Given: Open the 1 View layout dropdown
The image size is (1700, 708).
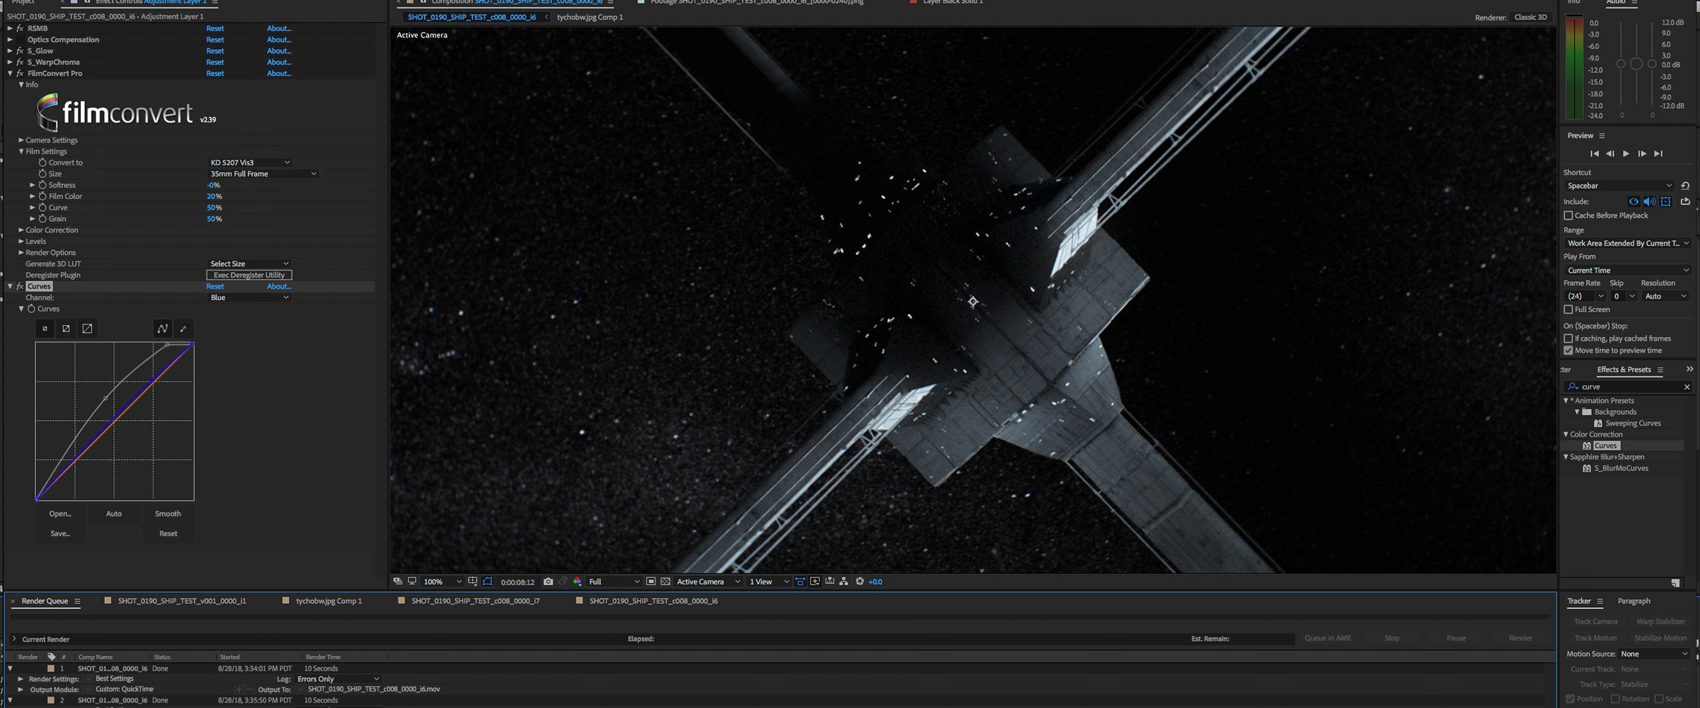Looking at the screenshot, I should [768, 582].
